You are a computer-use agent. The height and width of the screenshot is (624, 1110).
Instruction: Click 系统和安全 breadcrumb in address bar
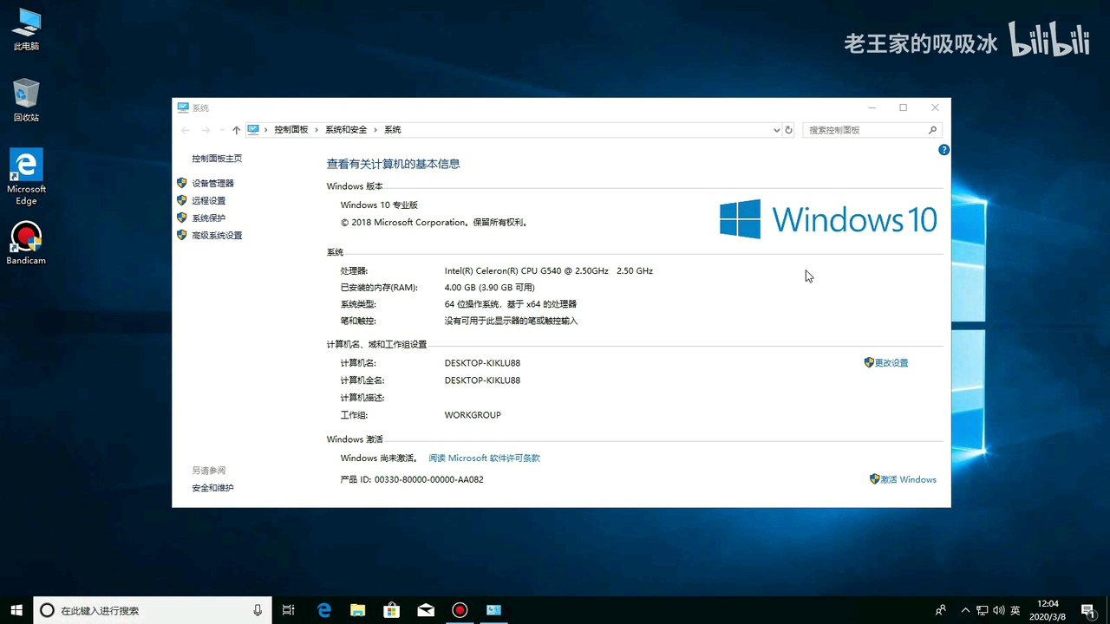346,130
